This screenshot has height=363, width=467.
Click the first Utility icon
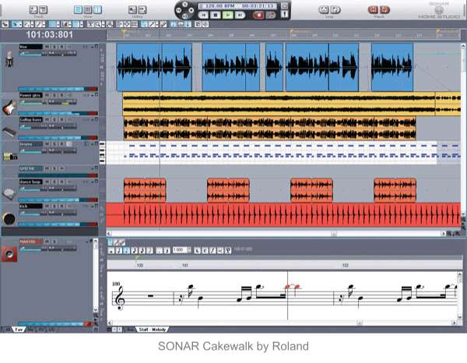(132, 10)
